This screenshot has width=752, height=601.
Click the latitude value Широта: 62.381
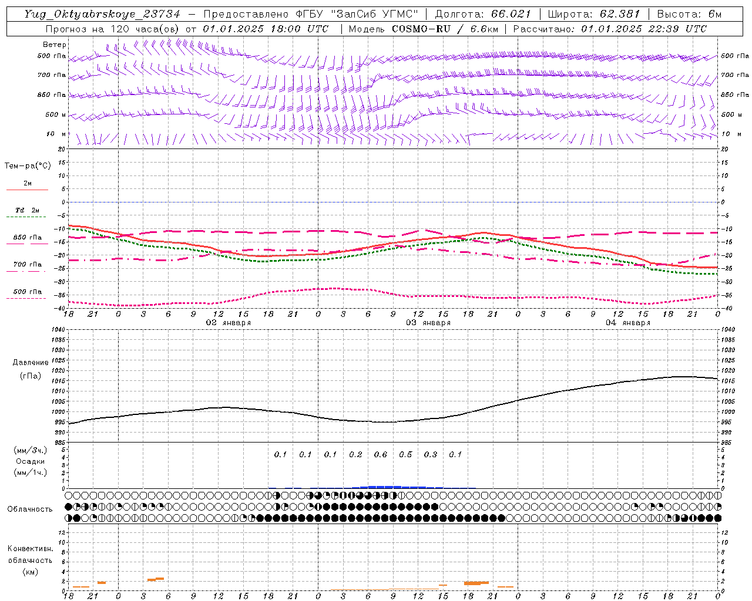[x=593, y=14]
